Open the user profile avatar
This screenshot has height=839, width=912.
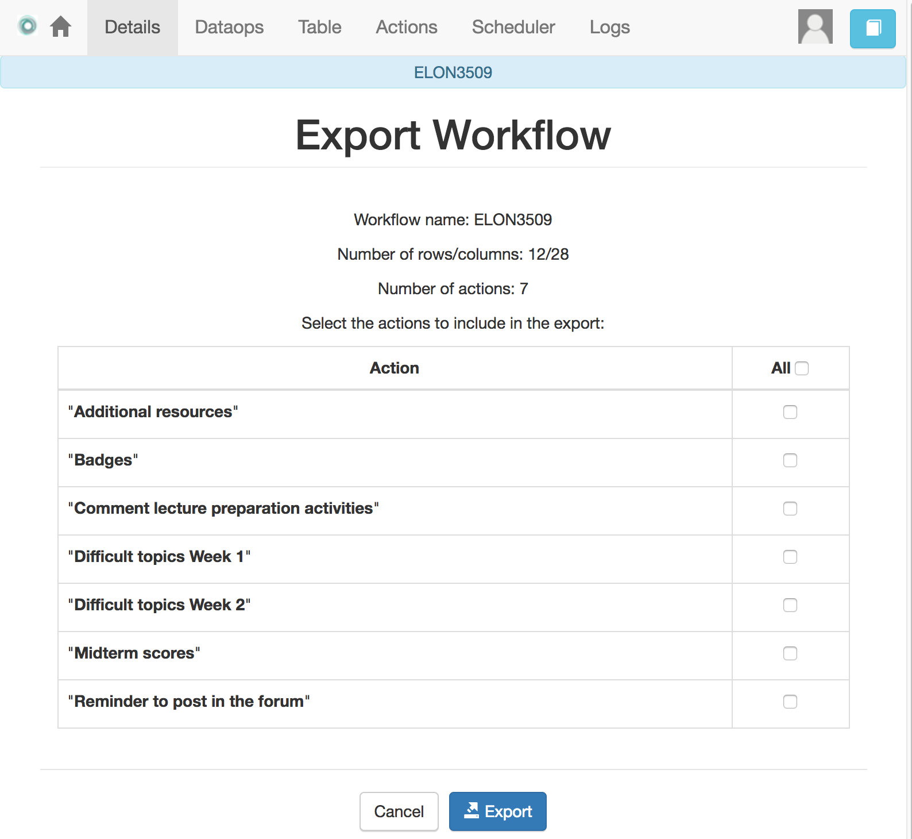[x=815, y=26]
